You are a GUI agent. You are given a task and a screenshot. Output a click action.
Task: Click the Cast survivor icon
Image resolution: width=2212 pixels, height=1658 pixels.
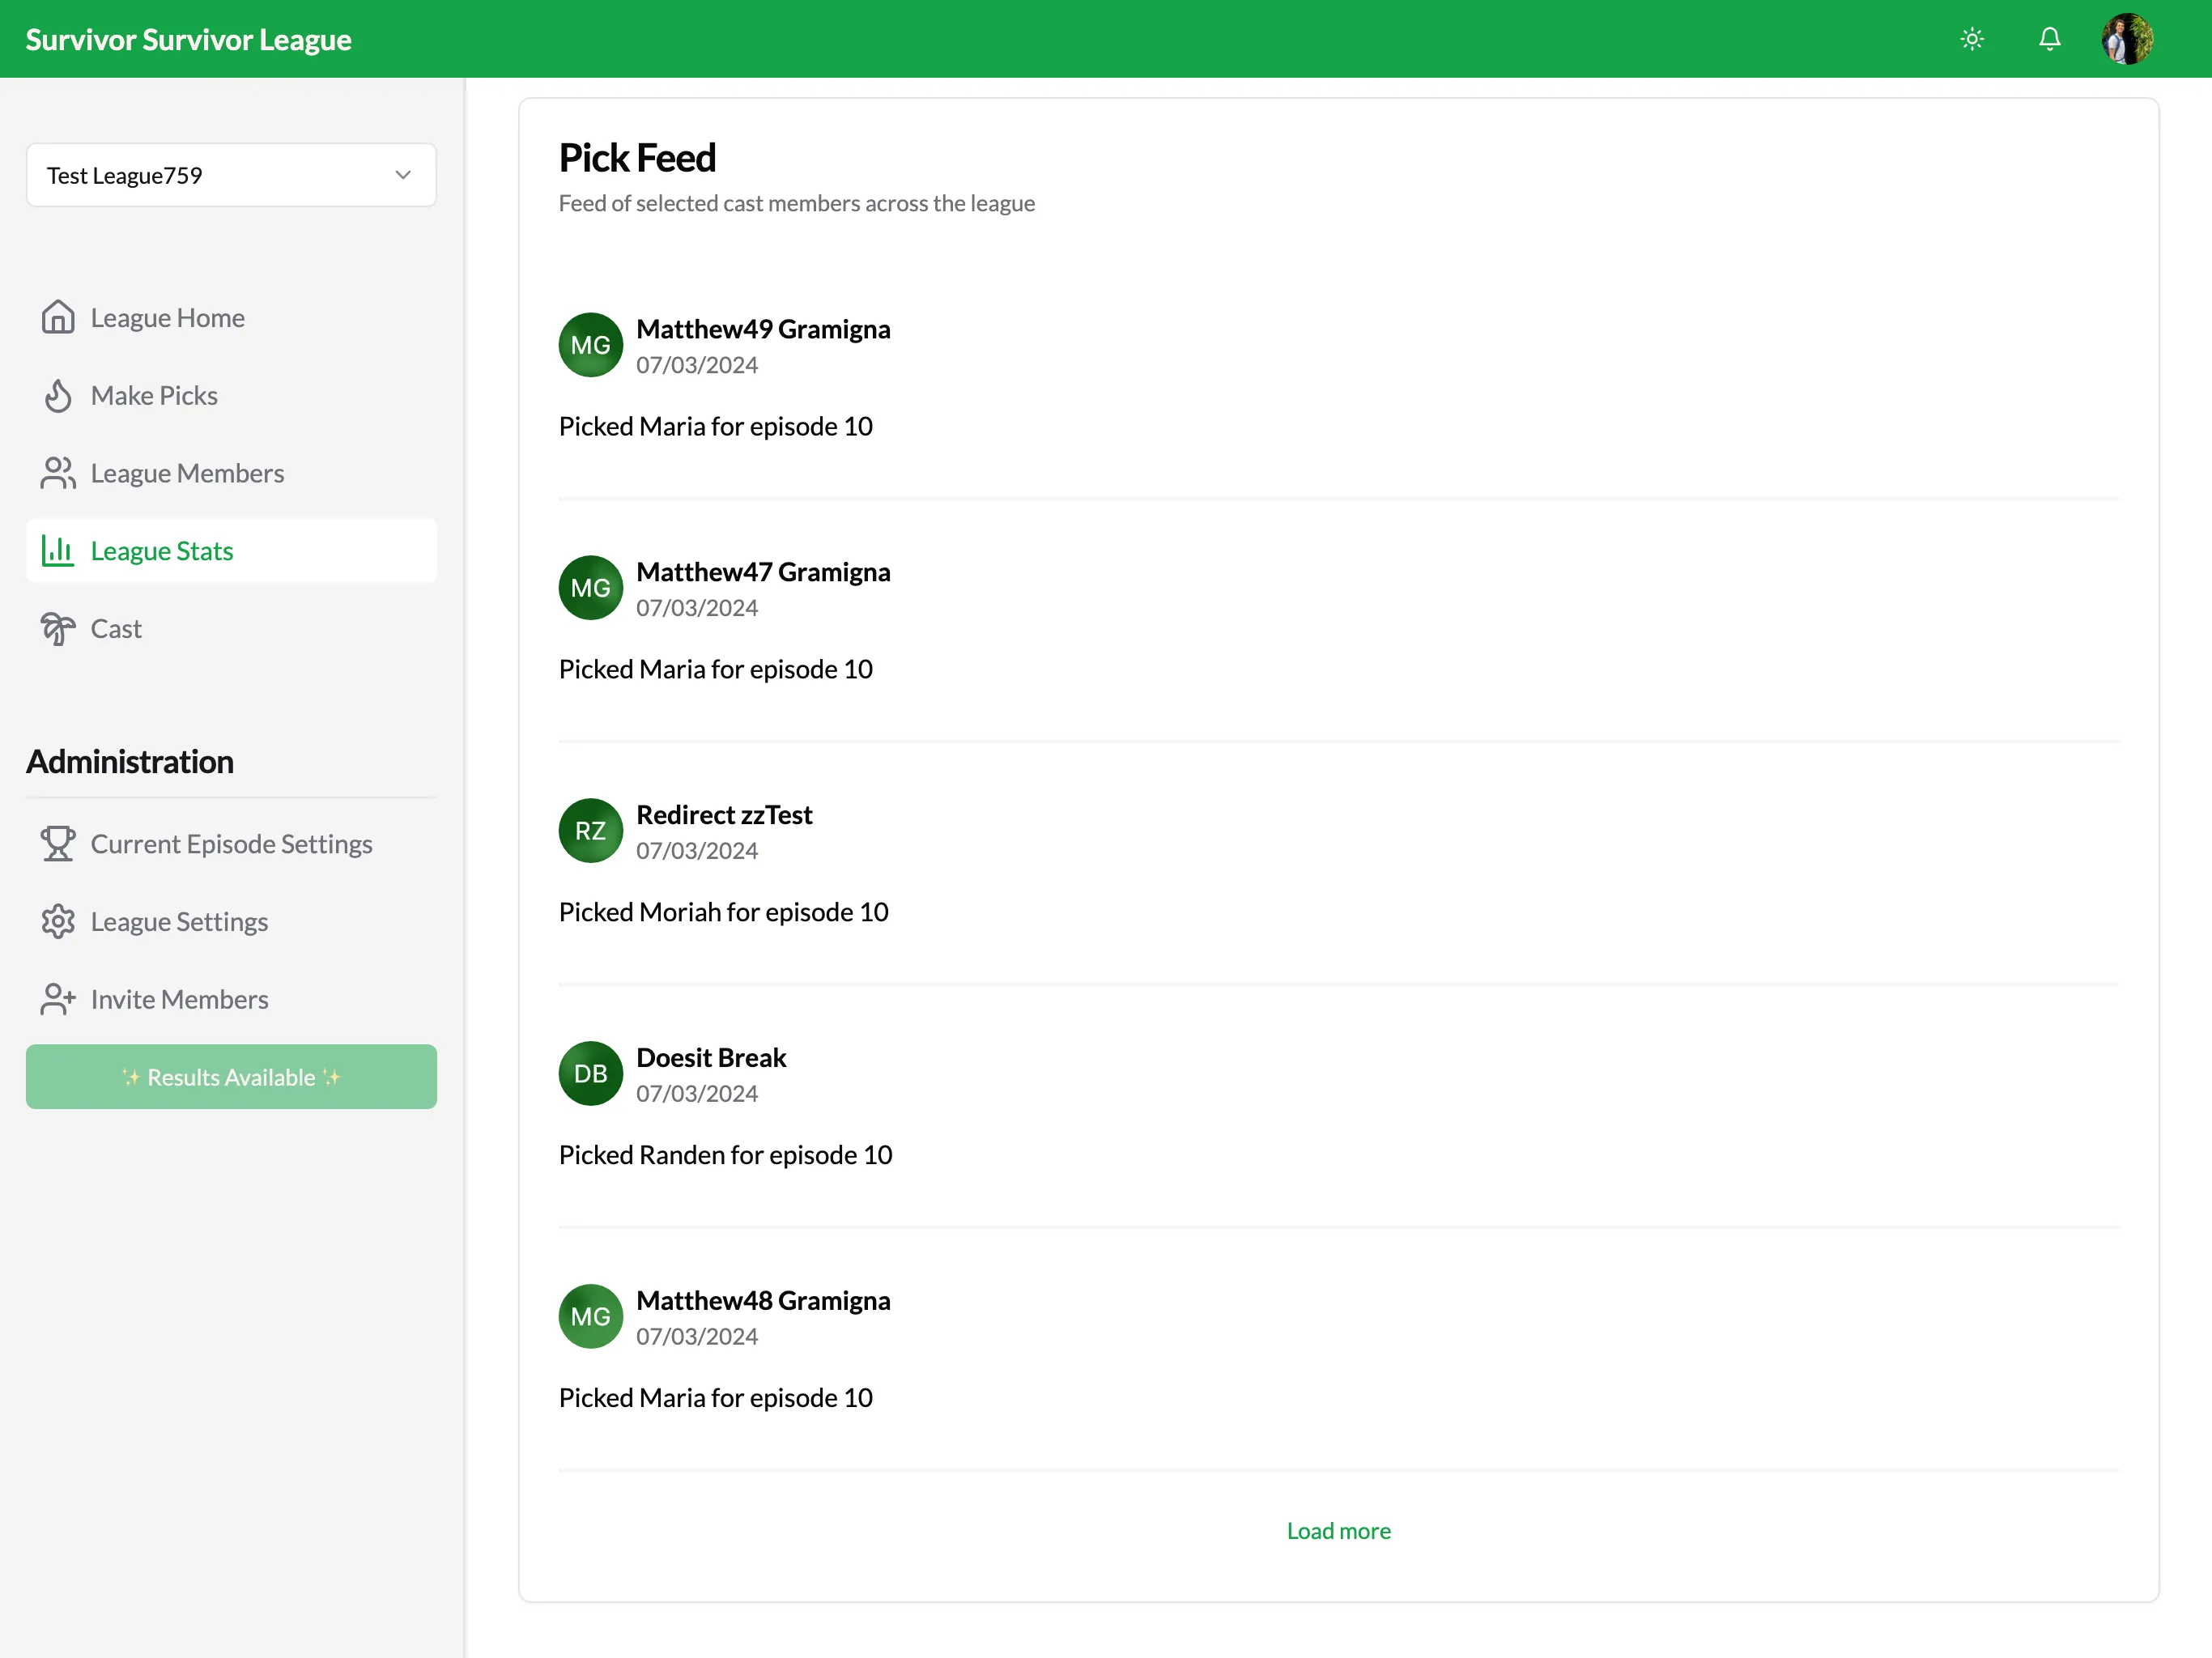click(59, 627)
